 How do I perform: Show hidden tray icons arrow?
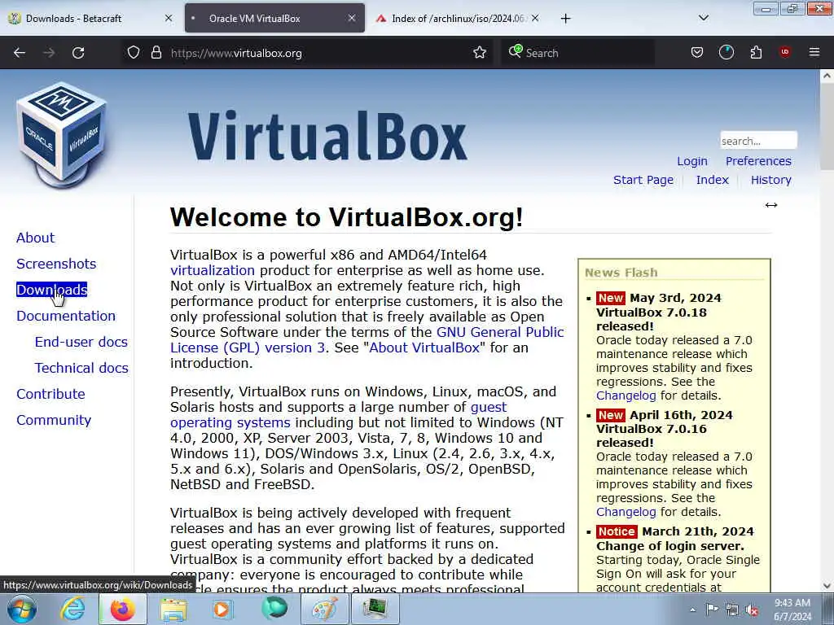(692, 610)
